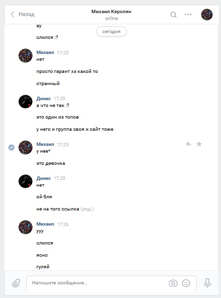Click the back chevron arrow

coord(13,14)
